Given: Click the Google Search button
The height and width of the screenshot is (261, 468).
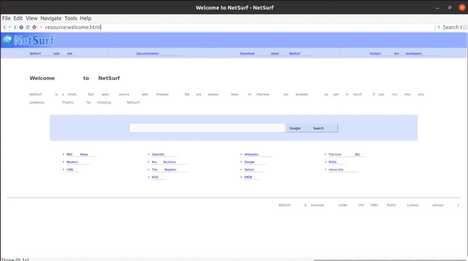Looking at the screenshot, I should tap(312, 128).
